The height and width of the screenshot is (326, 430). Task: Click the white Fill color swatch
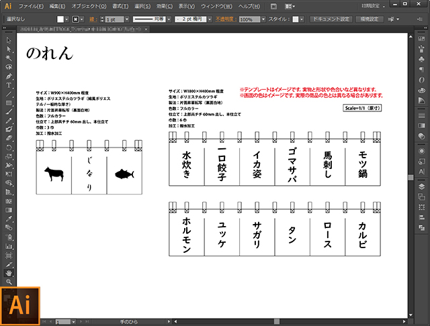point(60,19)
